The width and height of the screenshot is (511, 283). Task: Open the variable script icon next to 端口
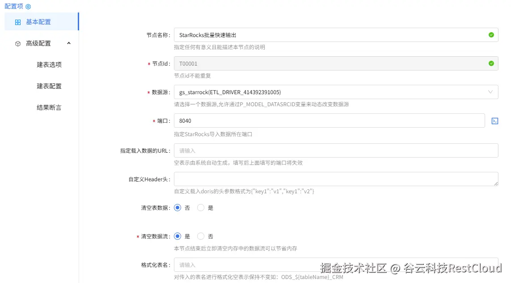(495, 121)
